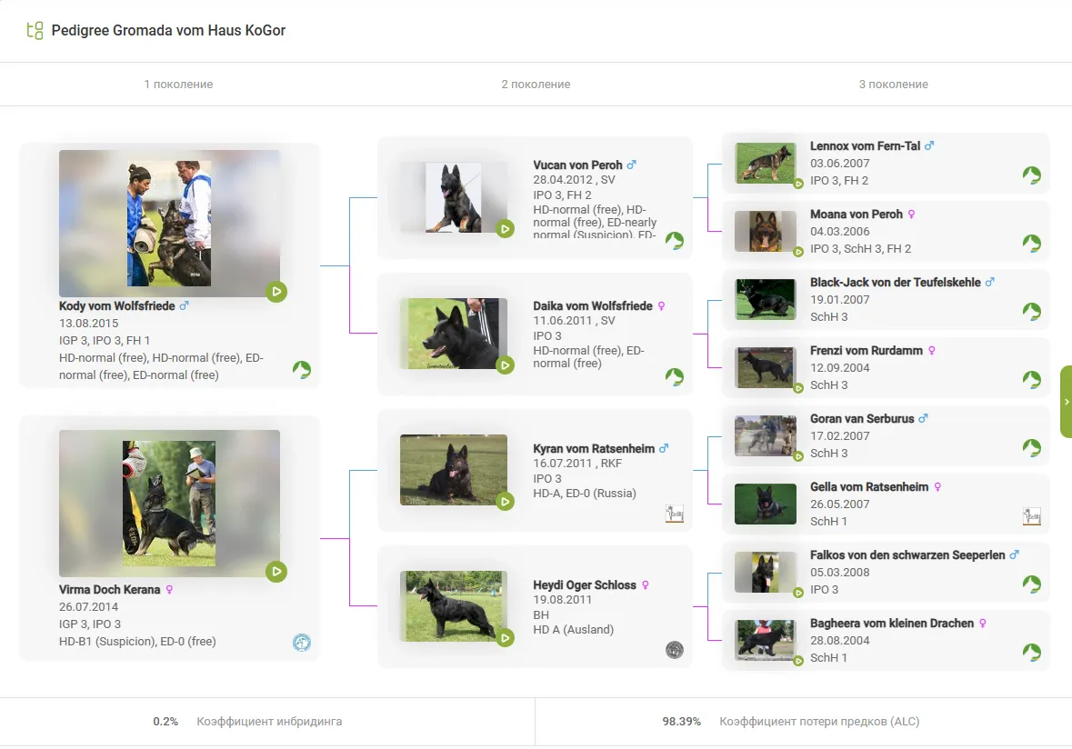Click green icon in Lennox vom Fern-Tal card
Viewport: 1072px width, 749px height.
click(1031, 175)
